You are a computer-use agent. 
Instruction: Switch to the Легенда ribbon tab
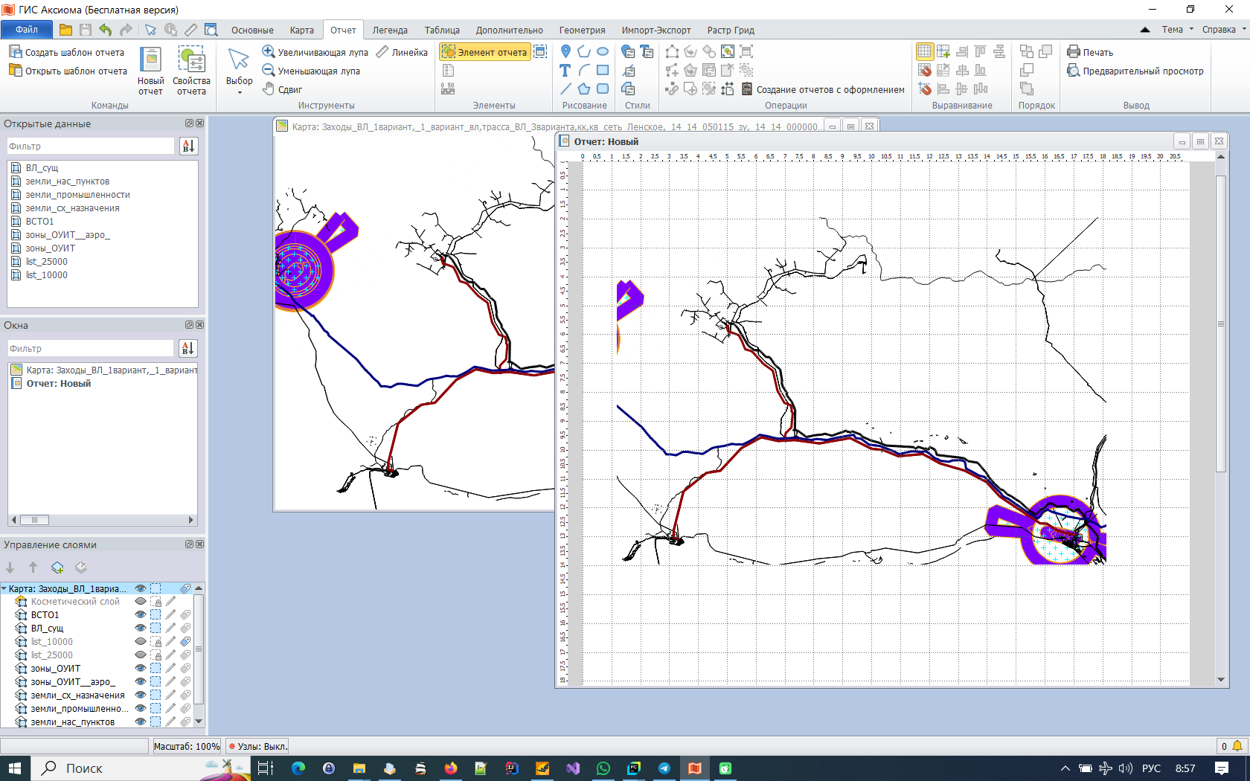click(391, 30)
